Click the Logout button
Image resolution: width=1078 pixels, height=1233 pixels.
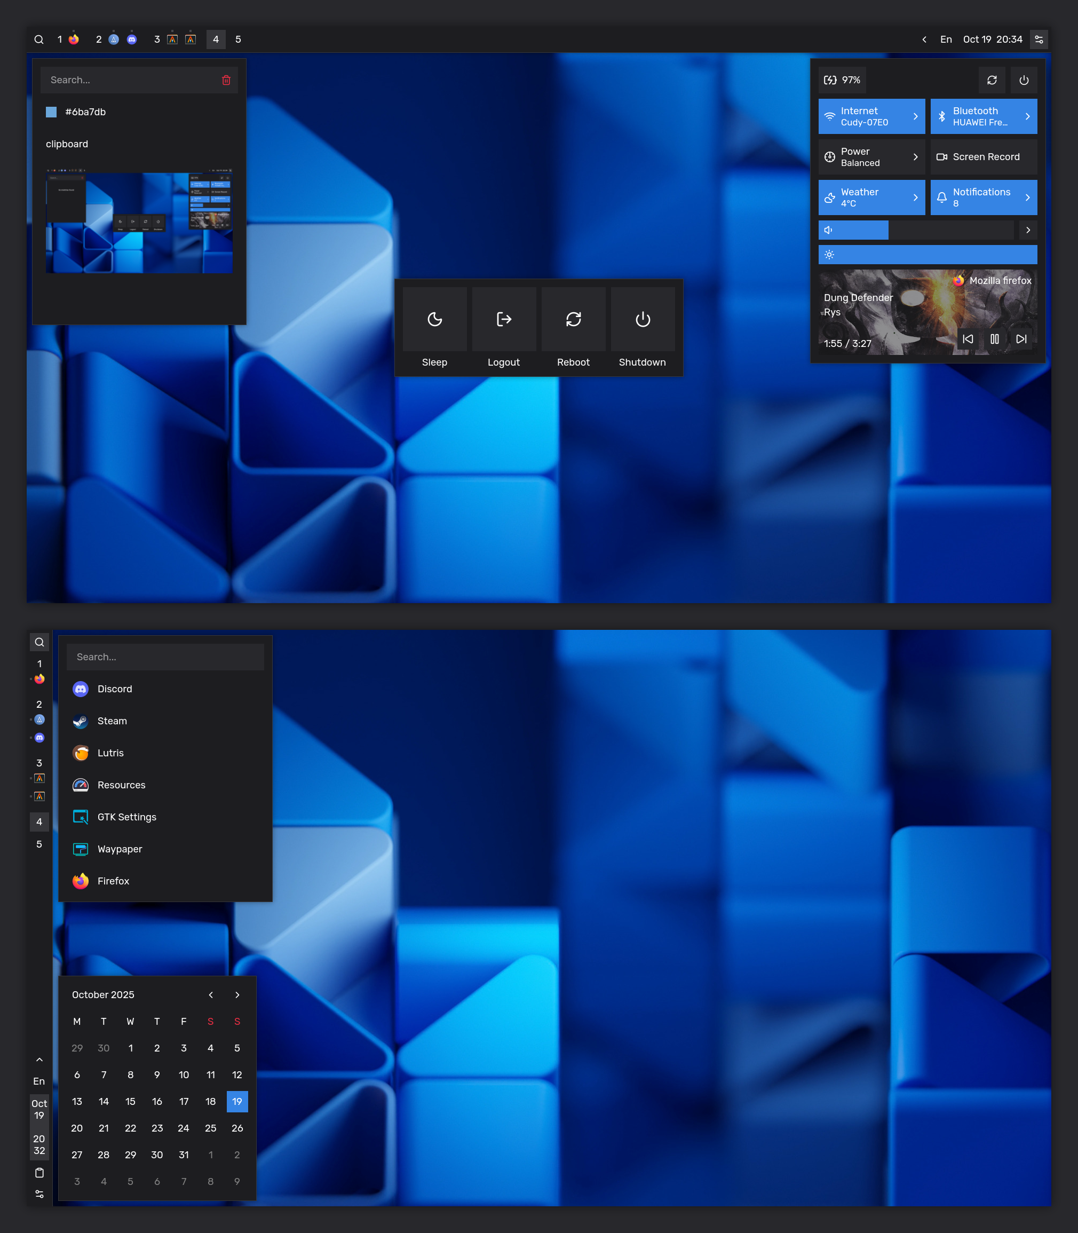pyautogui.click(x=503, y=328)
